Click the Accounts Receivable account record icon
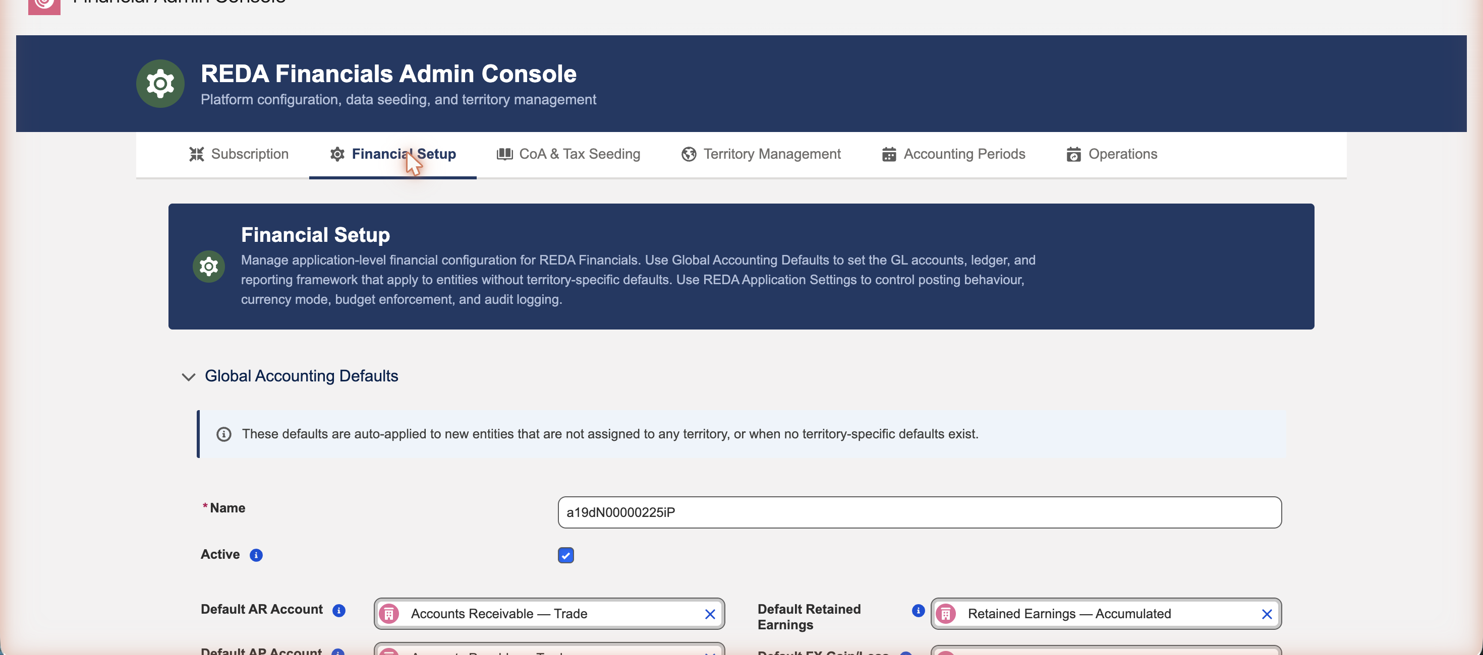 [389, 614]
